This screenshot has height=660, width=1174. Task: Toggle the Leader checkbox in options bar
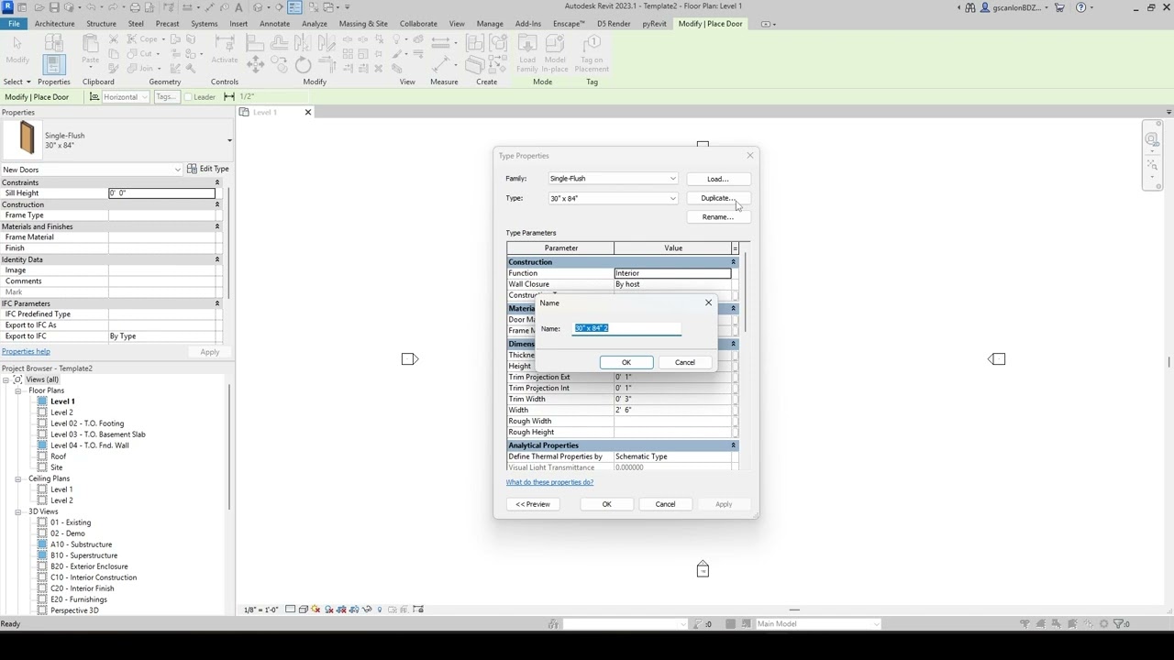point(189,97)
